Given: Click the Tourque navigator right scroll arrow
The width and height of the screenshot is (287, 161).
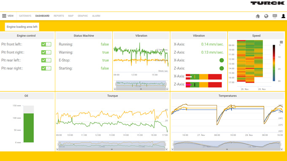Looking at the screenshot, I should click(x=166, y=149).
